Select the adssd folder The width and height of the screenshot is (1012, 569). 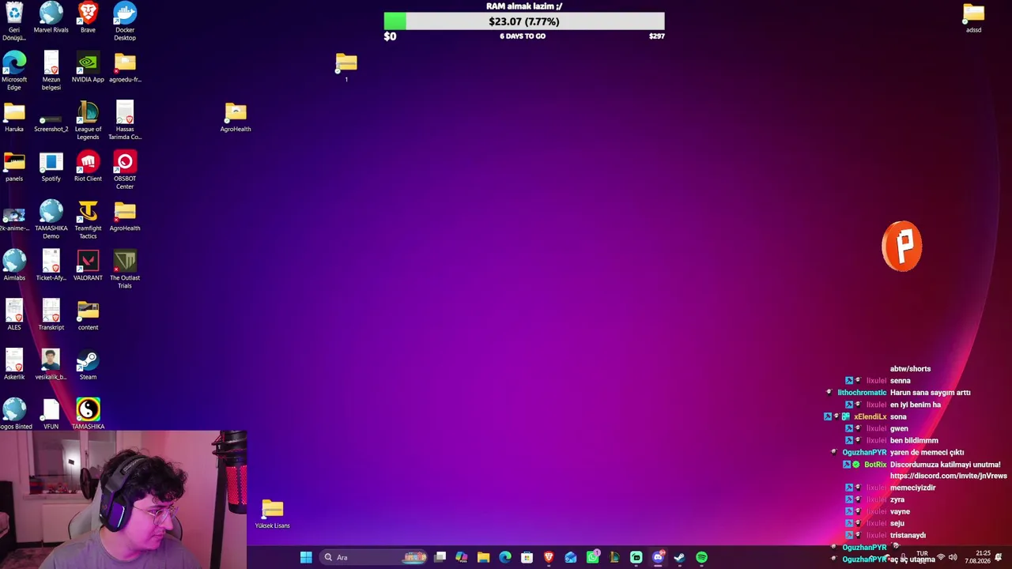pyautogui.click(x=973, y=17)
